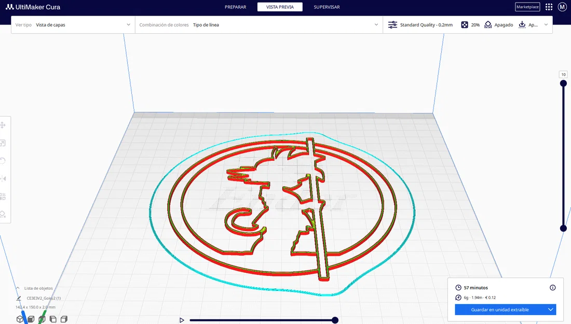
Task: Select the Mirror tool in left toolbar
Action: tap(3, 178)
